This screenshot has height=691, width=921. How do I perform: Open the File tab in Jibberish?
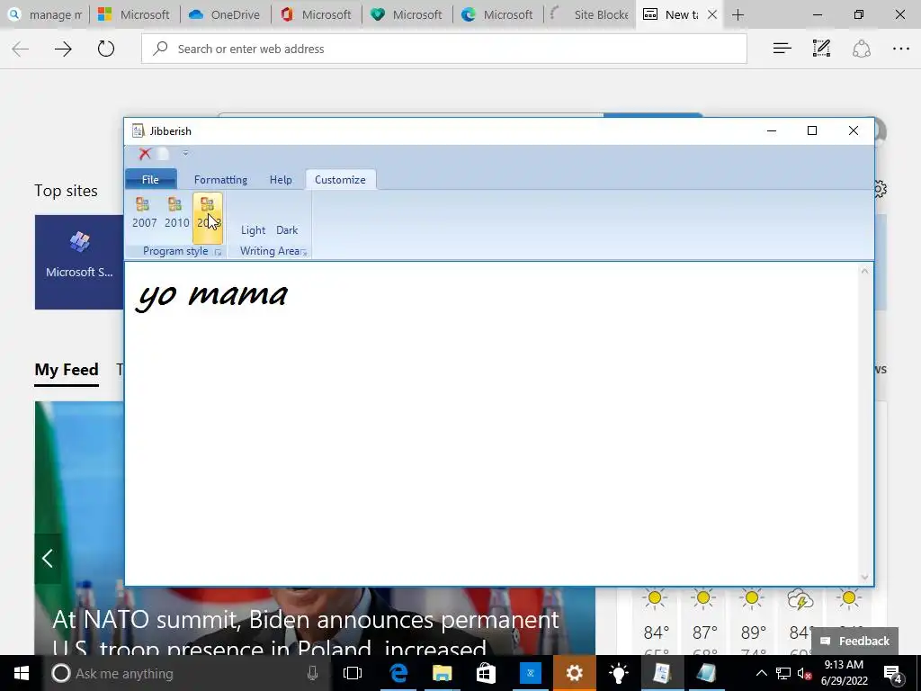[x=150, y=179]
